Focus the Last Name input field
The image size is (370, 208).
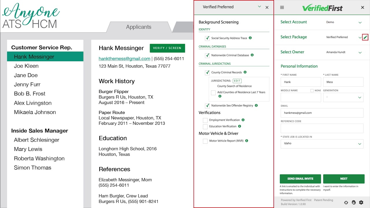tap(343, 82)
